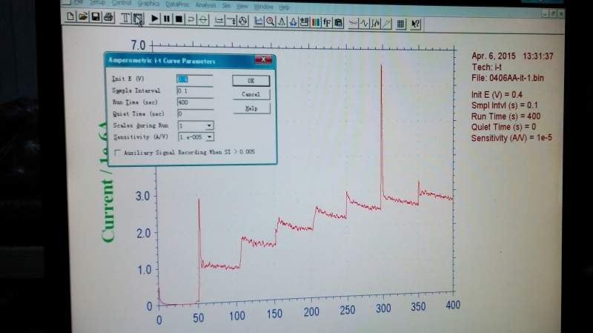
Task: Click Cancel in the parameters dialog
Action: (x=251, y=94)
